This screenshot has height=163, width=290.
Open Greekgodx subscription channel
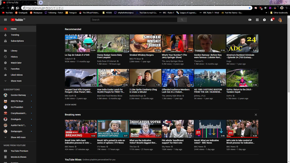click(18, 119)
